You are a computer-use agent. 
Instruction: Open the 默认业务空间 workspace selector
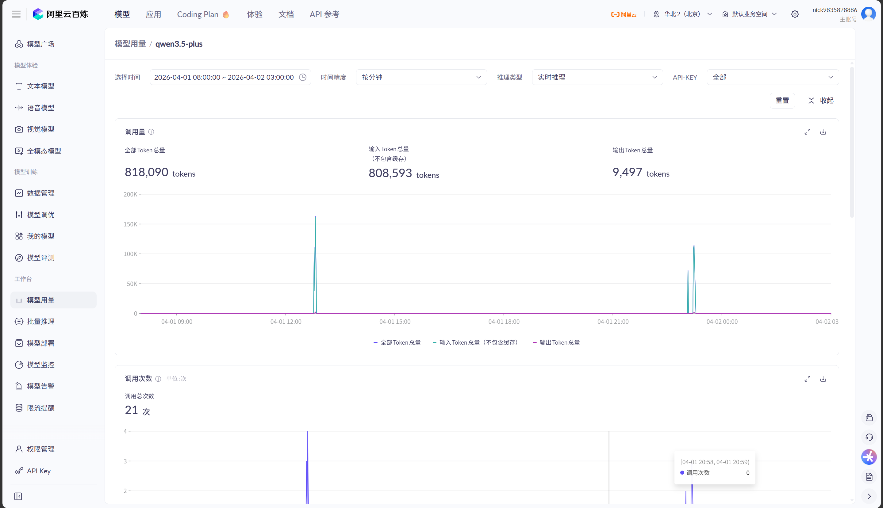pos(750,14)
